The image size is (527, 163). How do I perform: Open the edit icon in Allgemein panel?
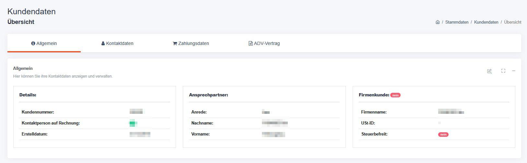[489, 71]
